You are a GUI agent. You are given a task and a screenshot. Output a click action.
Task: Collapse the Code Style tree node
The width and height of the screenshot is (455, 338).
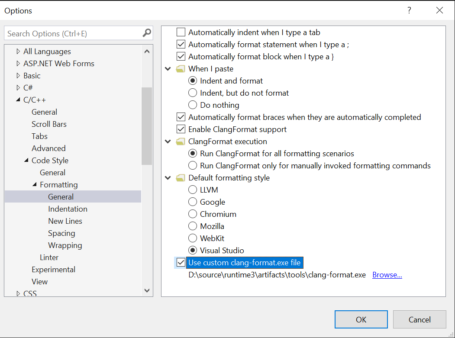pos(26,160)
